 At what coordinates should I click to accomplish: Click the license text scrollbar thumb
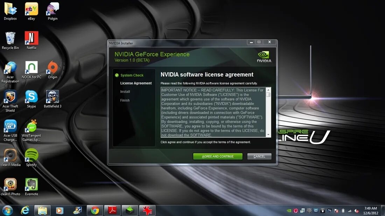268,95
